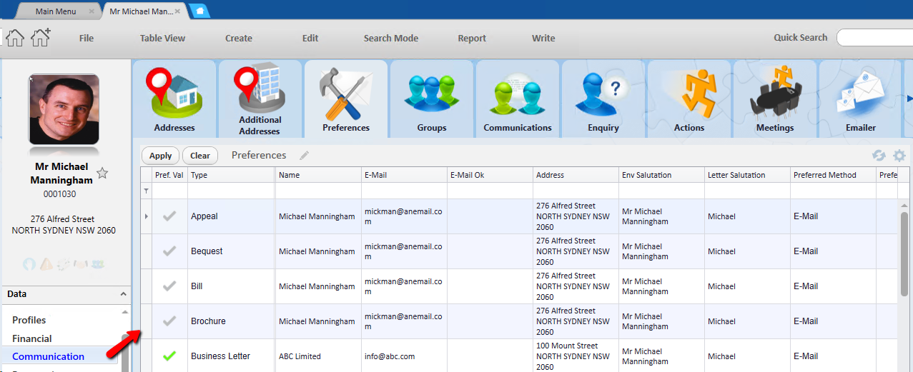913x372 pixels.
Task: Sort by the Address column header
Action: (x=576, y=175)
